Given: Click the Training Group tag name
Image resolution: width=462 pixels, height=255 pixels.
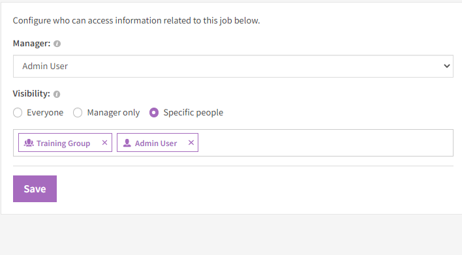Looking at the screenshot, I should (63, 143).
